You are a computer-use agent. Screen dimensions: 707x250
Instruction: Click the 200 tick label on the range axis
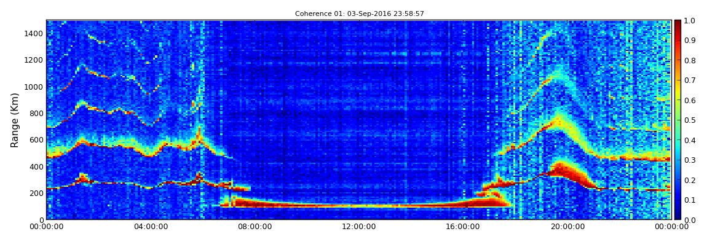(x=36, y=193)
